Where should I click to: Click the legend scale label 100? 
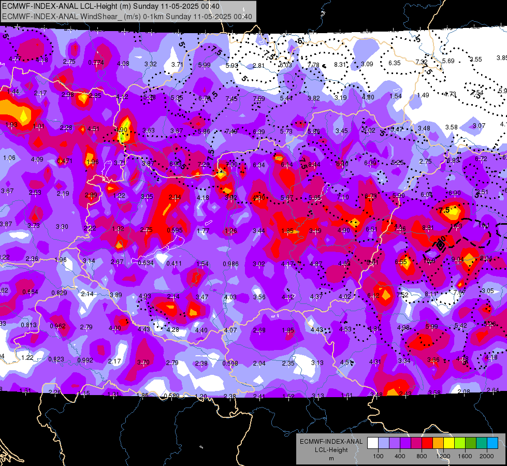click(x=378, y=456)
